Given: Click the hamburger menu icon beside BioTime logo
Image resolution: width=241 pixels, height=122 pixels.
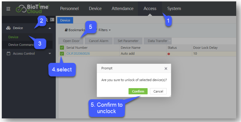Looking at the screenshot, I should (x=8, y=9).
